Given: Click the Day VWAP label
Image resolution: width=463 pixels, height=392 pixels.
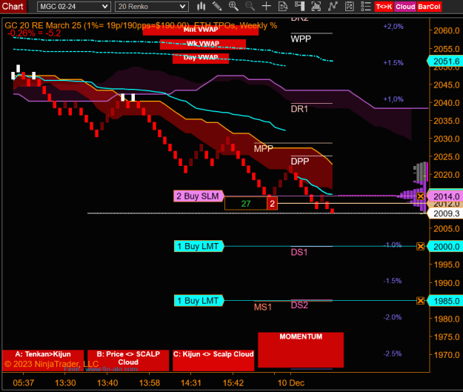Looking at the screenshot, I should [x=201, y=58].
